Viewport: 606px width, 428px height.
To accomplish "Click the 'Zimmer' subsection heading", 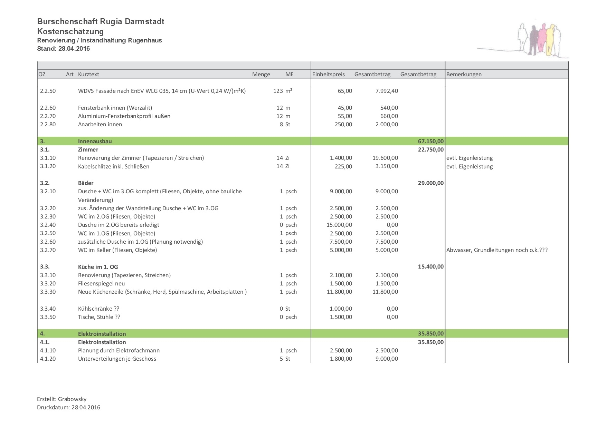I will 88,150.
